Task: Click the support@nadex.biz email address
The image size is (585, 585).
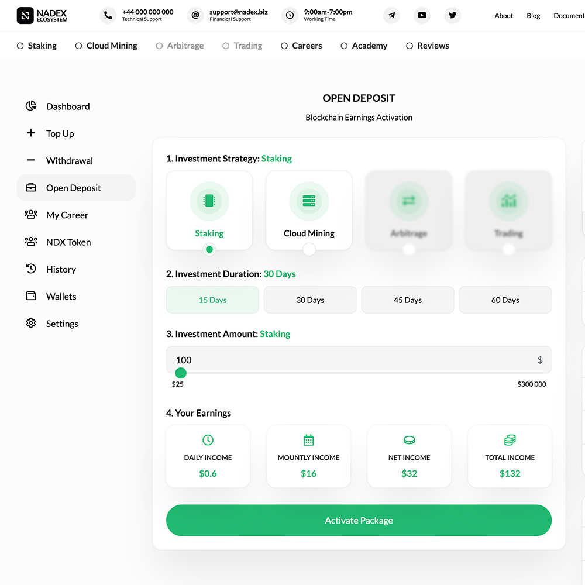Action: [239, 12]
